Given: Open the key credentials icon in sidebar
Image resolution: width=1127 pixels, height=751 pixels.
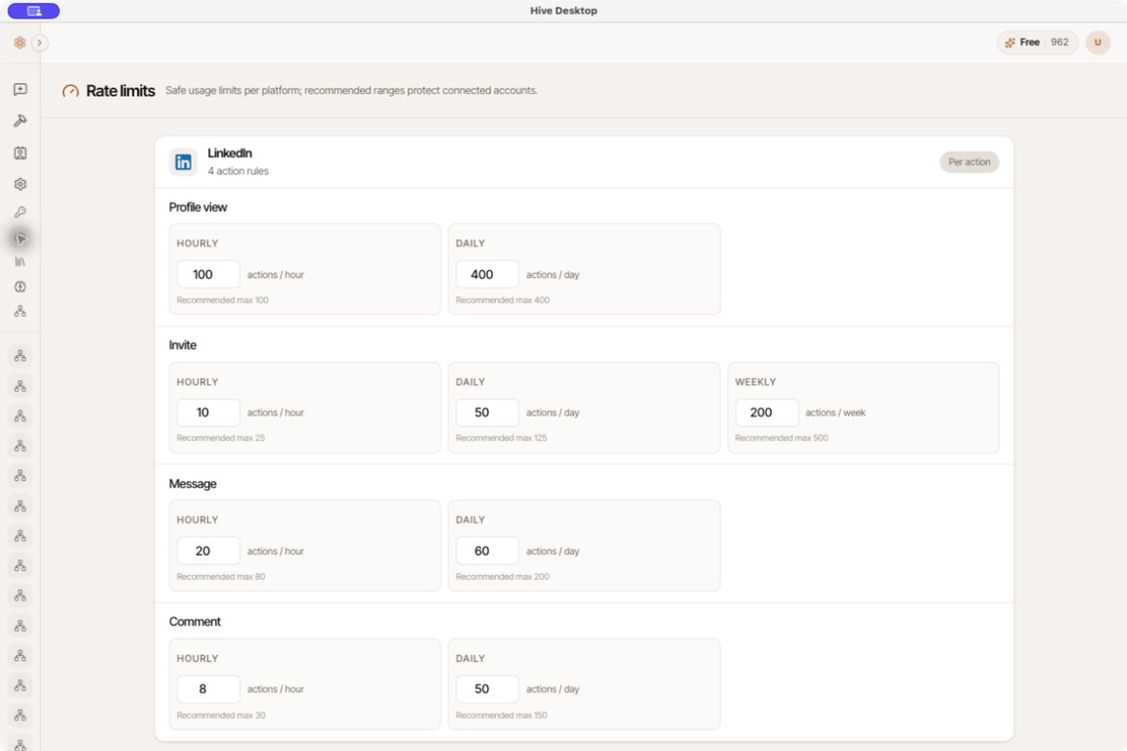Looking at the screenshot, I should (x=21, y=212).
